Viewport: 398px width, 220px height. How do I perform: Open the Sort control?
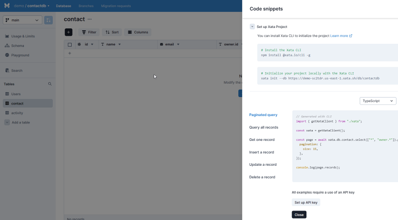pyautogui.click(x=112, y=32)
